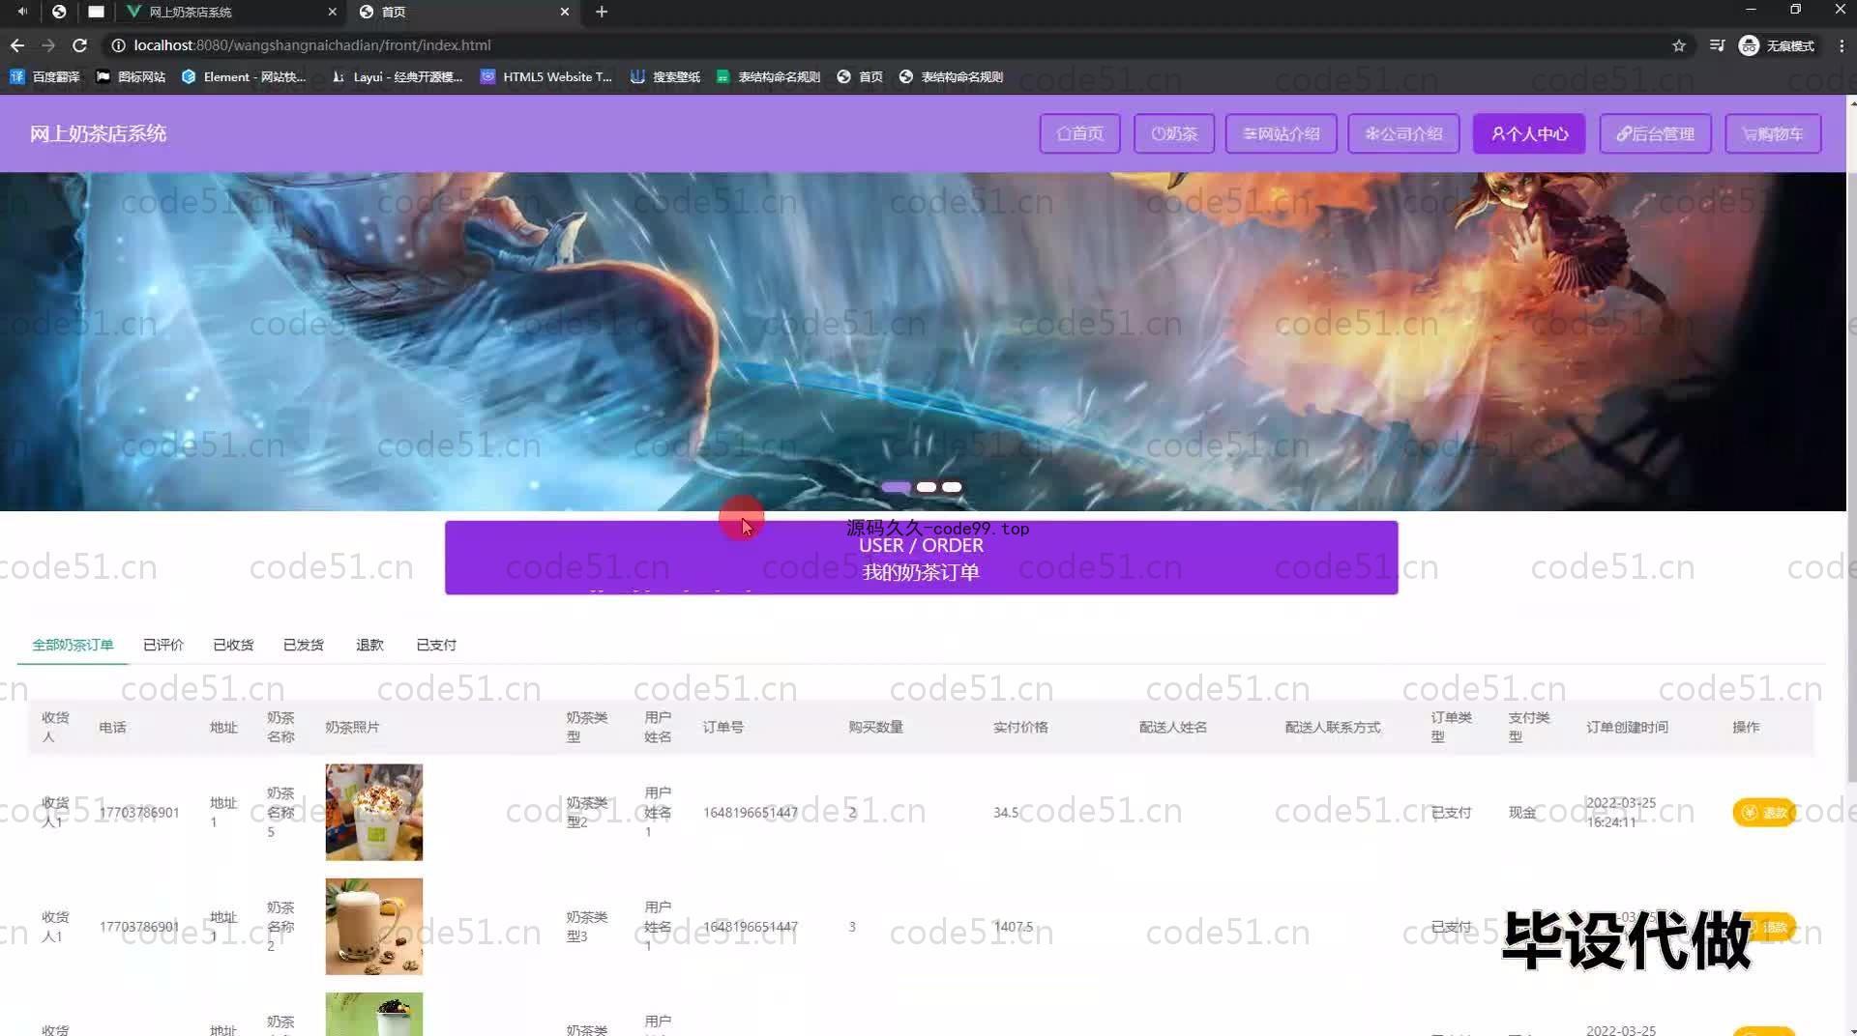Open the 图标网站 bookmark

pos(131,76)
